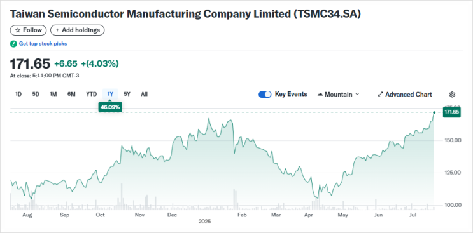
Task: Click the green top stock picks icon
Action: [13, 44]
